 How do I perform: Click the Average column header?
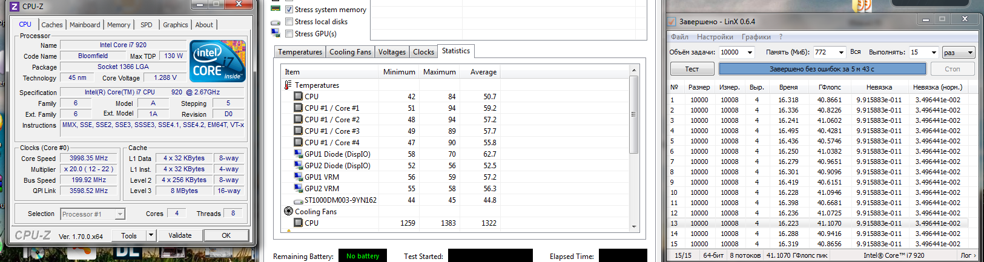pyautogui.click(x=483, y=72)
